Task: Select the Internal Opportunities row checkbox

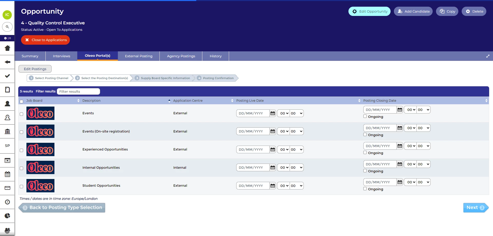Action: point(22,168)
